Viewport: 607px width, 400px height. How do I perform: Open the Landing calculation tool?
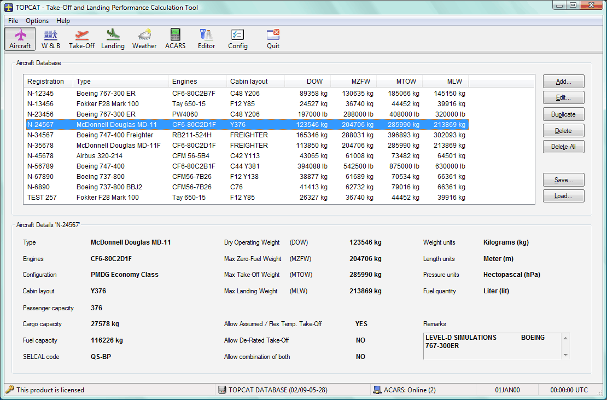tap(113, 39)
